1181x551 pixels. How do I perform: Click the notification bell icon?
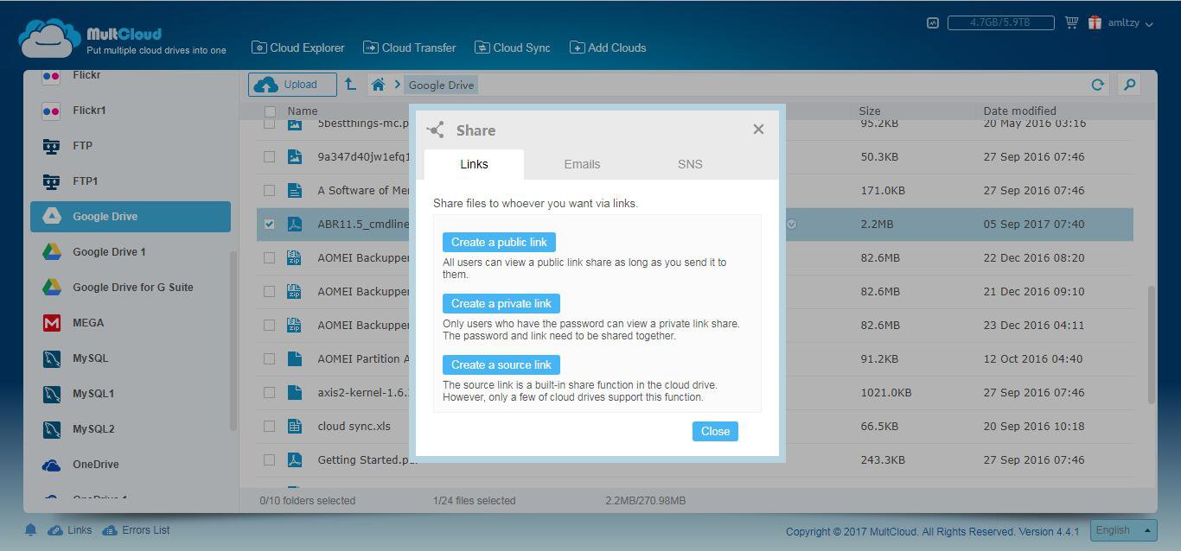pyautogui.click(x=31, y=530)
